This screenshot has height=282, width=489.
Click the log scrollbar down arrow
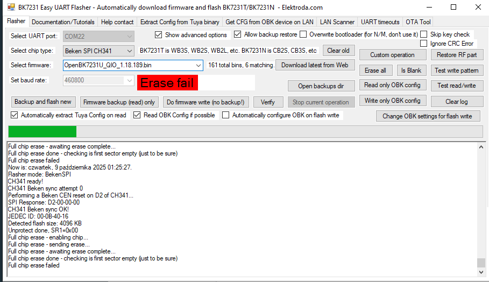(481, 272)
